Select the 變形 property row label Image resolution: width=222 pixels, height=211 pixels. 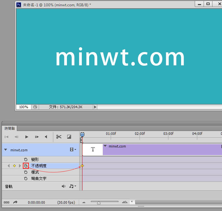(35, 160)
